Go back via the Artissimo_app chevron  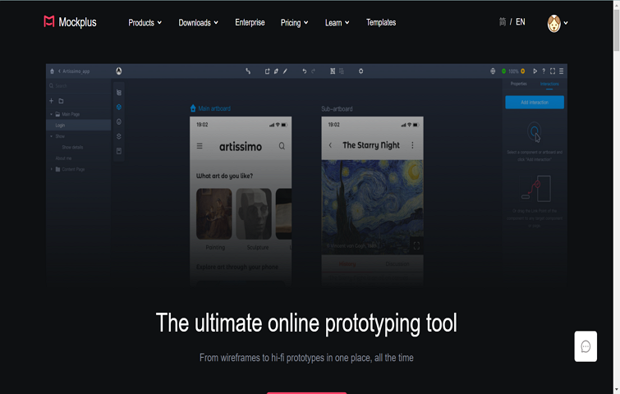point(59,71)
